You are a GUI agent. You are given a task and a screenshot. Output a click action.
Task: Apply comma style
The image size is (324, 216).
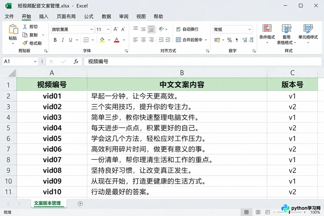(237, 40)
